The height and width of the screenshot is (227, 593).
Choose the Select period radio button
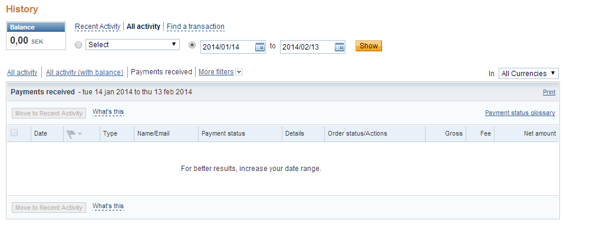(78, 45)
